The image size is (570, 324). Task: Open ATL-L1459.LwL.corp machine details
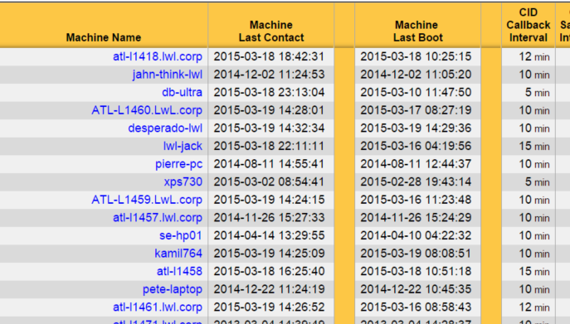[x=147, y=200]
